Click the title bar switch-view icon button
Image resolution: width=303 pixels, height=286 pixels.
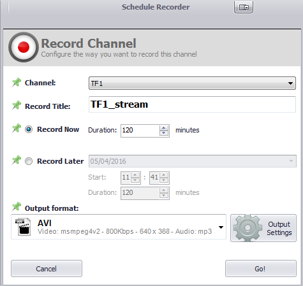point(244,7)
